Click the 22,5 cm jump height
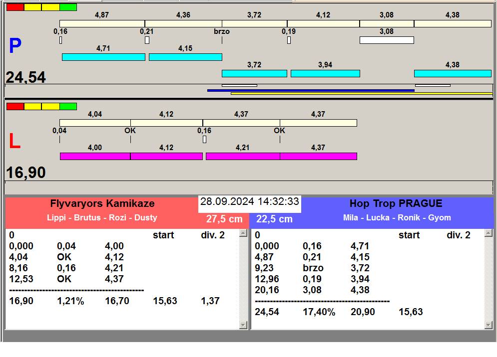This screenshot has height=357, width=497. click(x=274, y=219)
